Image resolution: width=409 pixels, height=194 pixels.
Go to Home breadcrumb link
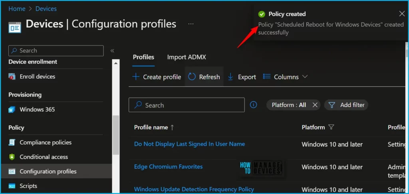click(x=17, y=9)
